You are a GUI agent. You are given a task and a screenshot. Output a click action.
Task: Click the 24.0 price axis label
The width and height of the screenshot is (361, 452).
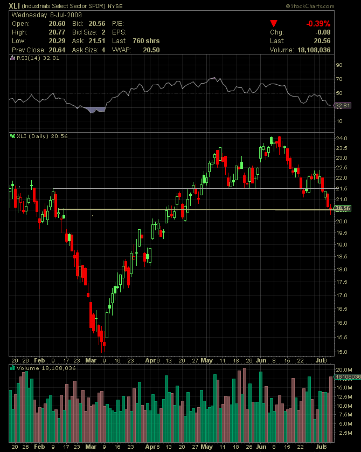(342, 139)
